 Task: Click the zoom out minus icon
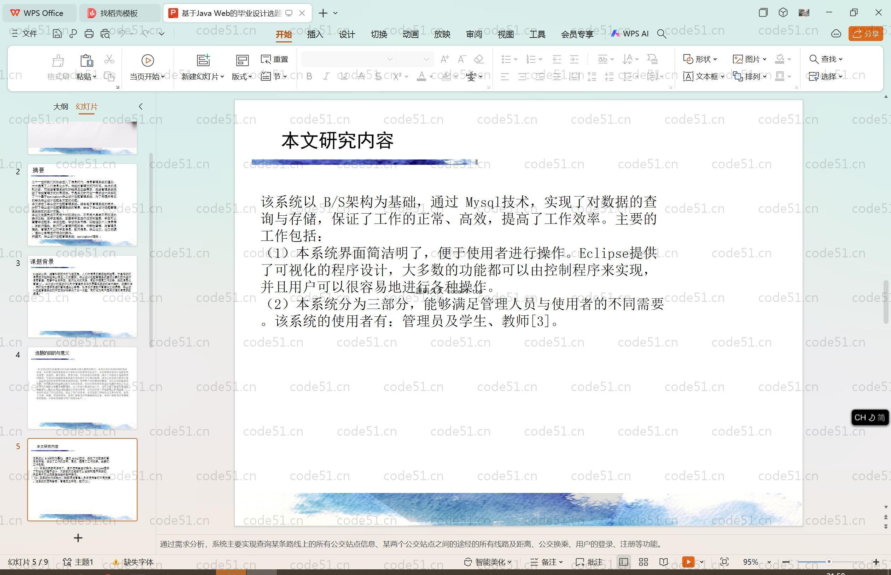786,562
